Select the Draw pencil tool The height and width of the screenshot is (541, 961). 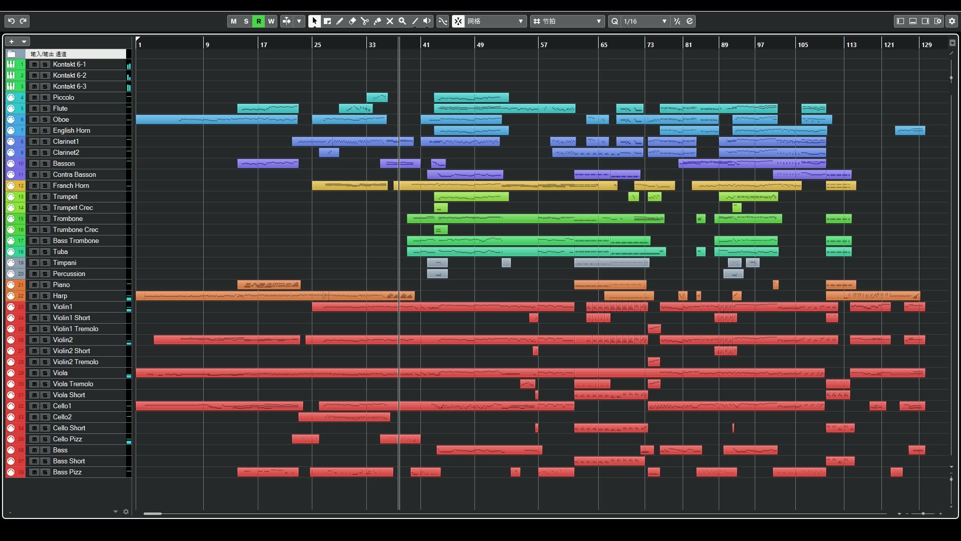(x=340, y=21)
